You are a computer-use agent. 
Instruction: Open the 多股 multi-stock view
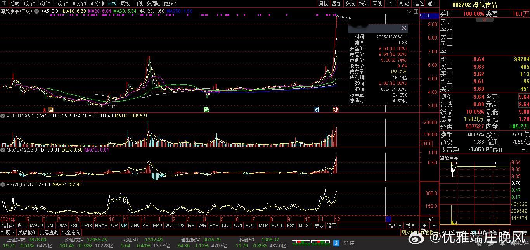pyautogui.click(x=350, y=3)
